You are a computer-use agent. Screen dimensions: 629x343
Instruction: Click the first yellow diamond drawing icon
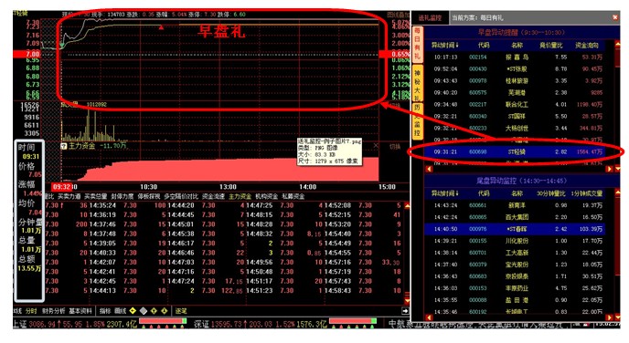(x=133, y=310)
